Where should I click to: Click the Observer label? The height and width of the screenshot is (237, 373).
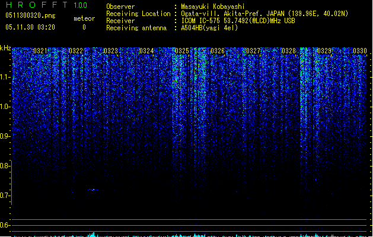point(120,7)
